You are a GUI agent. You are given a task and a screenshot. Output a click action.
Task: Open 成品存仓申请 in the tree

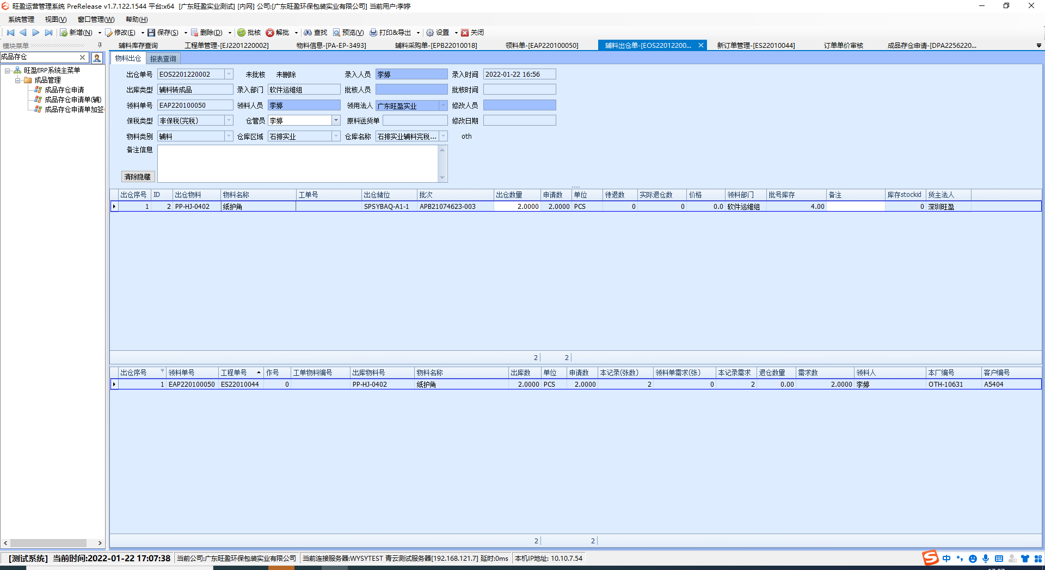click(64, 90)
